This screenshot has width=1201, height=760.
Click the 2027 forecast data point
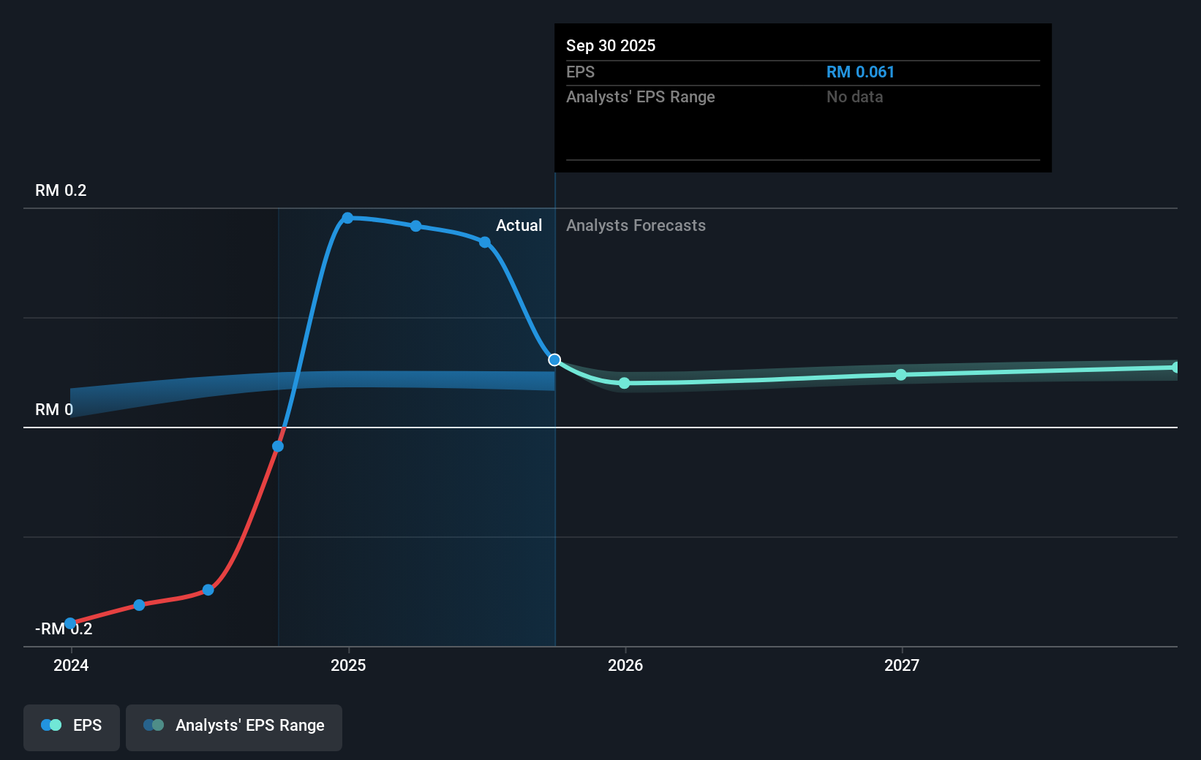(x=901, y=375)
